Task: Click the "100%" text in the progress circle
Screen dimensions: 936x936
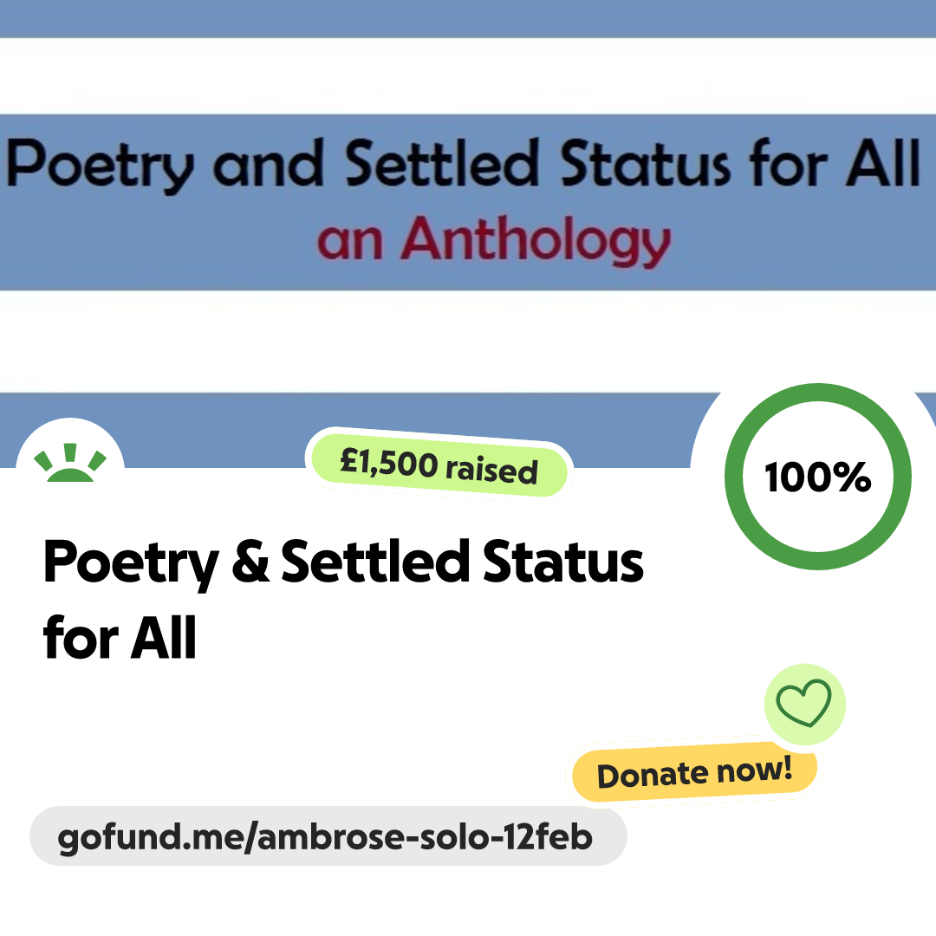Action: [x=817, y=478]
